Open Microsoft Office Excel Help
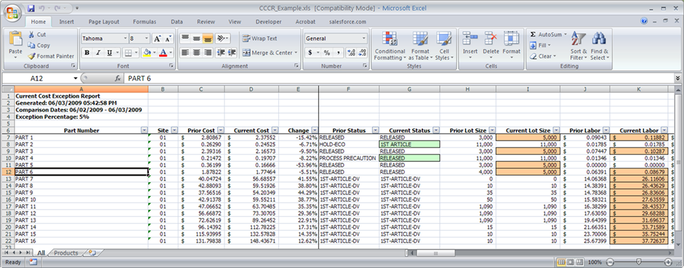Viewport: 684px width, 268px height. pos(644,21)
